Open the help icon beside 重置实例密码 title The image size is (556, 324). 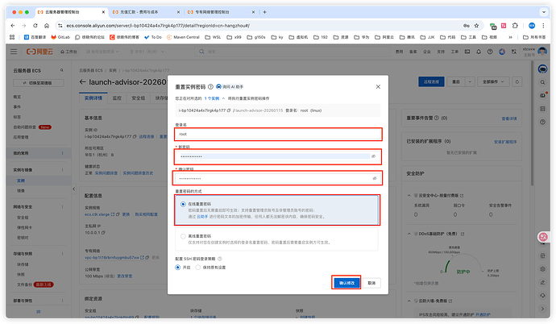pyautogui.click(x=210, y=86)
